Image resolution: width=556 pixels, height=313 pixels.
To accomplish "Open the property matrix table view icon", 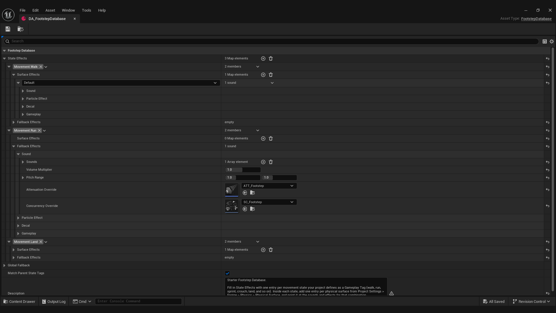I will point(545,41).
